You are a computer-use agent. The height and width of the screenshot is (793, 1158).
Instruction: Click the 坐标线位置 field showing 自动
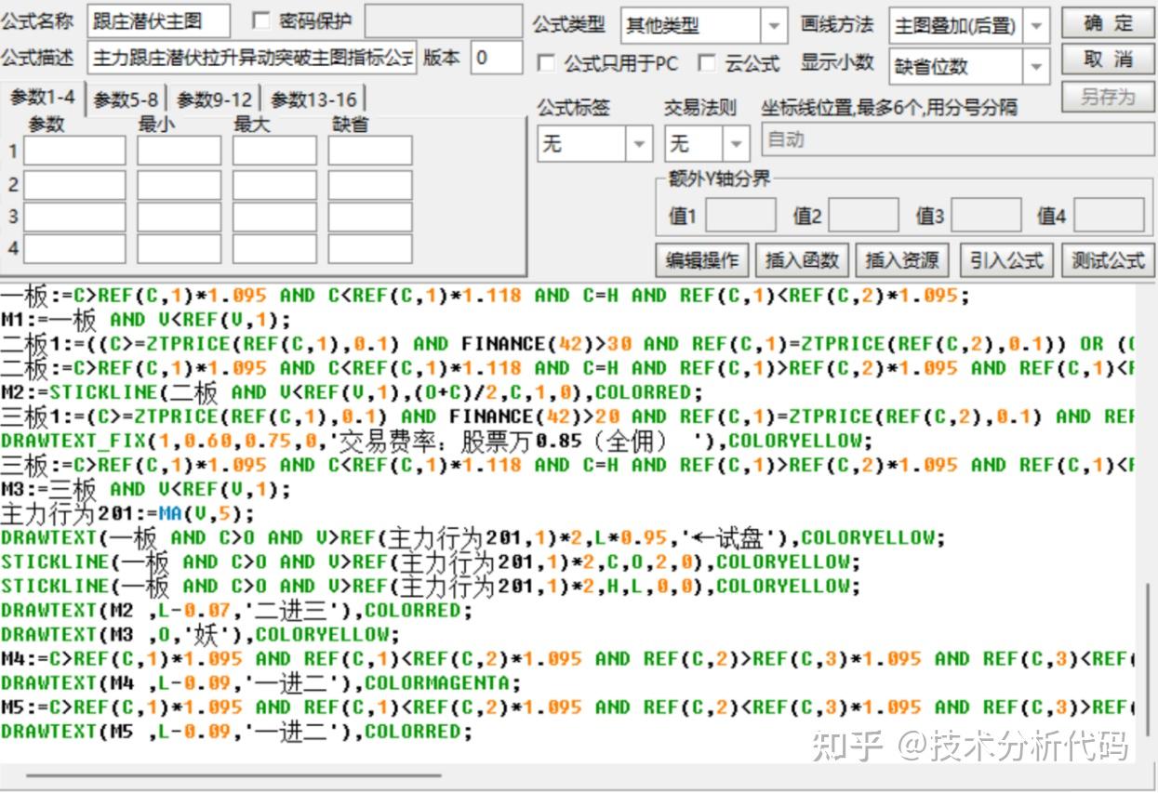[957, 141]
